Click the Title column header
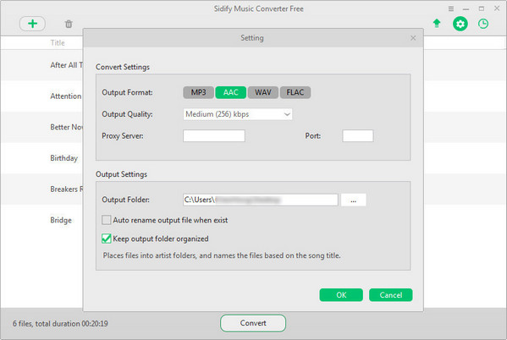This screenshot has height=340, width=507. coord(58,42)
